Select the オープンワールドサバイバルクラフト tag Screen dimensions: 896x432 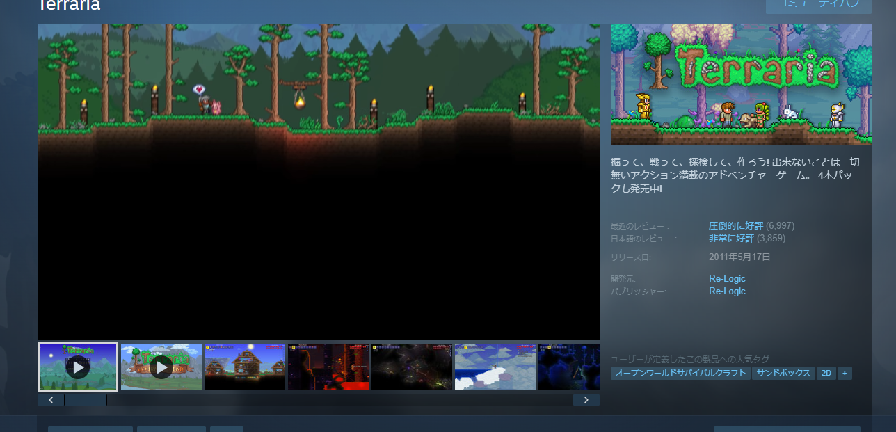[680, 374]
